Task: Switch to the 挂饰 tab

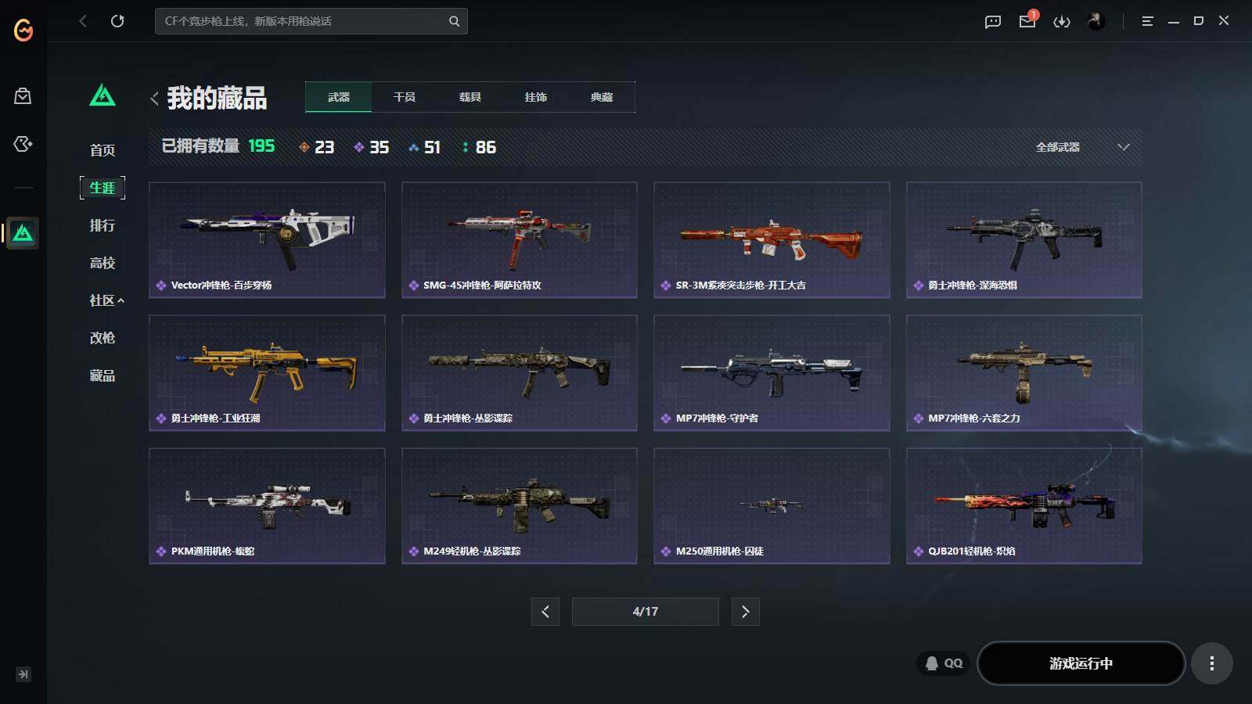Action: 536,97
